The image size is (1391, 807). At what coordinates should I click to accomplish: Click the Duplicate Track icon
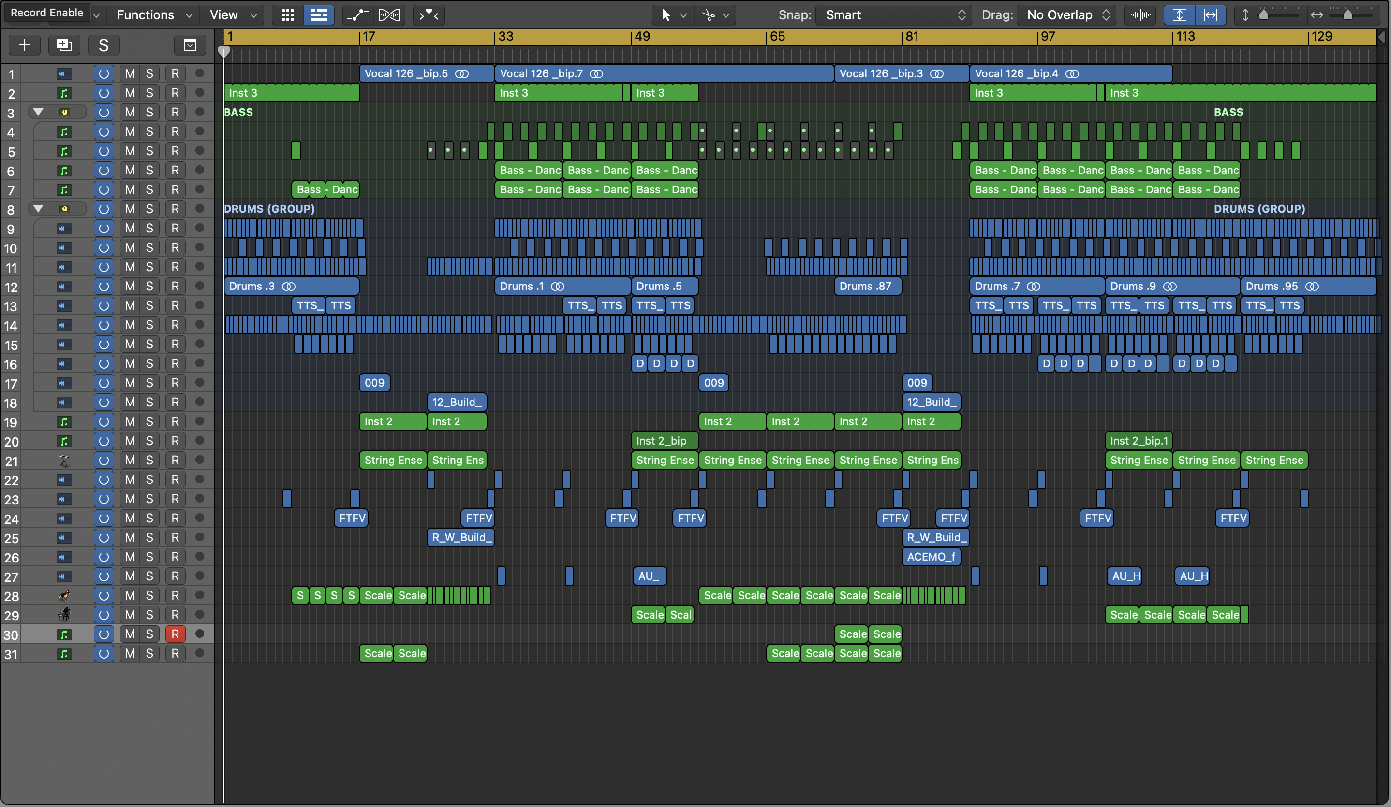(x=64, y=45)
